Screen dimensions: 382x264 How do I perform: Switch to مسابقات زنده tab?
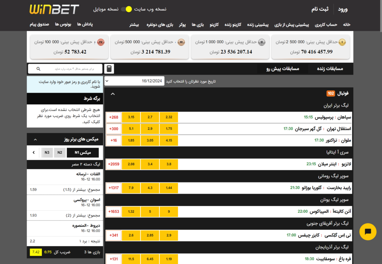(x=330, y=69)
